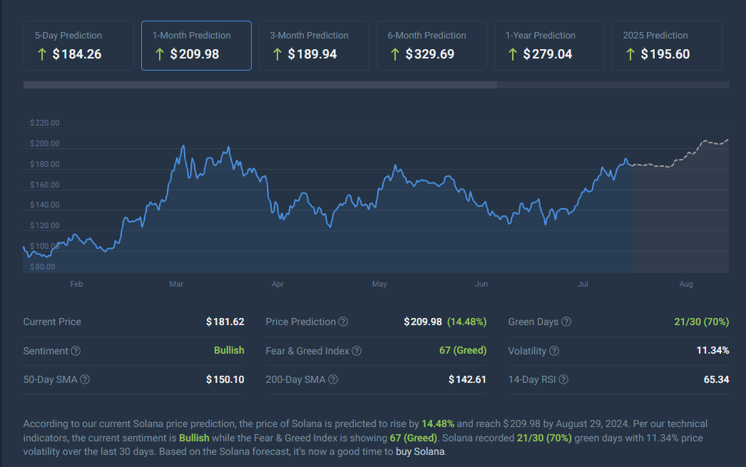Select the 5-Day Prediction tab

[x=78, y=46]
